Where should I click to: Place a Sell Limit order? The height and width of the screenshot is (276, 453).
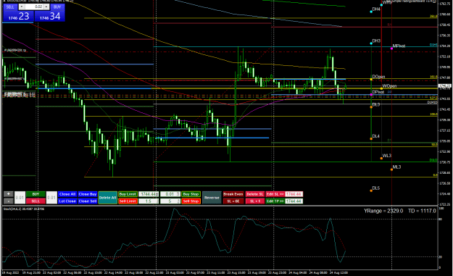coord(128,201)
